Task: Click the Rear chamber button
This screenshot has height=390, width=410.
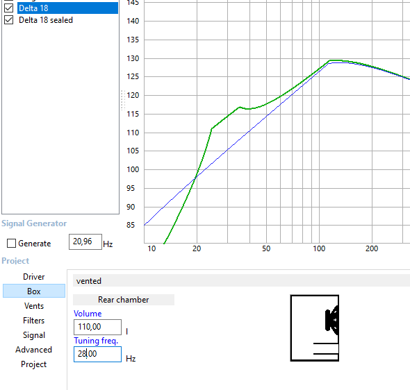Action: [124, 300]
